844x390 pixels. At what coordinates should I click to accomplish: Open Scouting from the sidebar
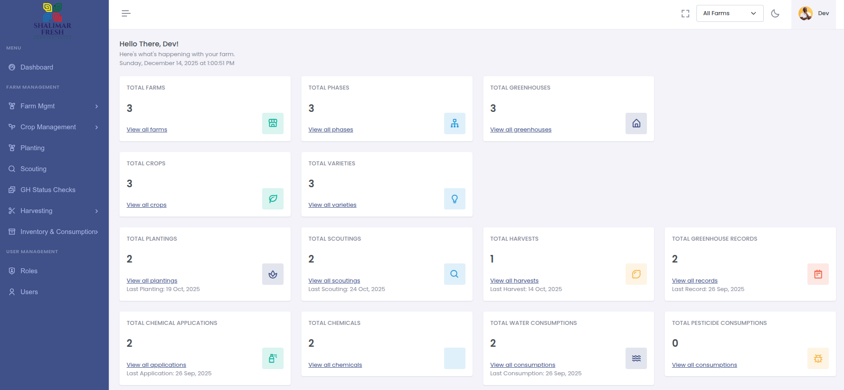33,169
